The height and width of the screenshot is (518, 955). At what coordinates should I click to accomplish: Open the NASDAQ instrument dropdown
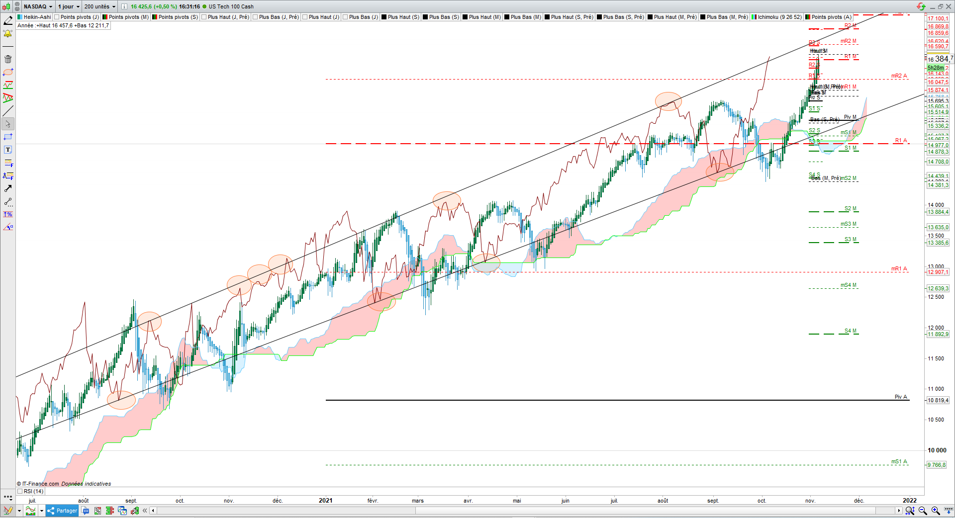point(38,6)
